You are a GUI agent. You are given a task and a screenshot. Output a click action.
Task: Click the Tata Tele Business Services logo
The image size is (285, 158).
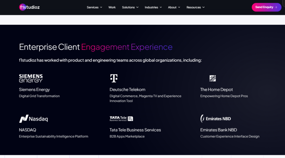(x=121, y=119)
